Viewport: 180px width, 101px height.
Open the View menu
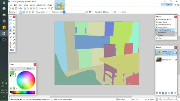pyautogui.click(x=20, y=5)
